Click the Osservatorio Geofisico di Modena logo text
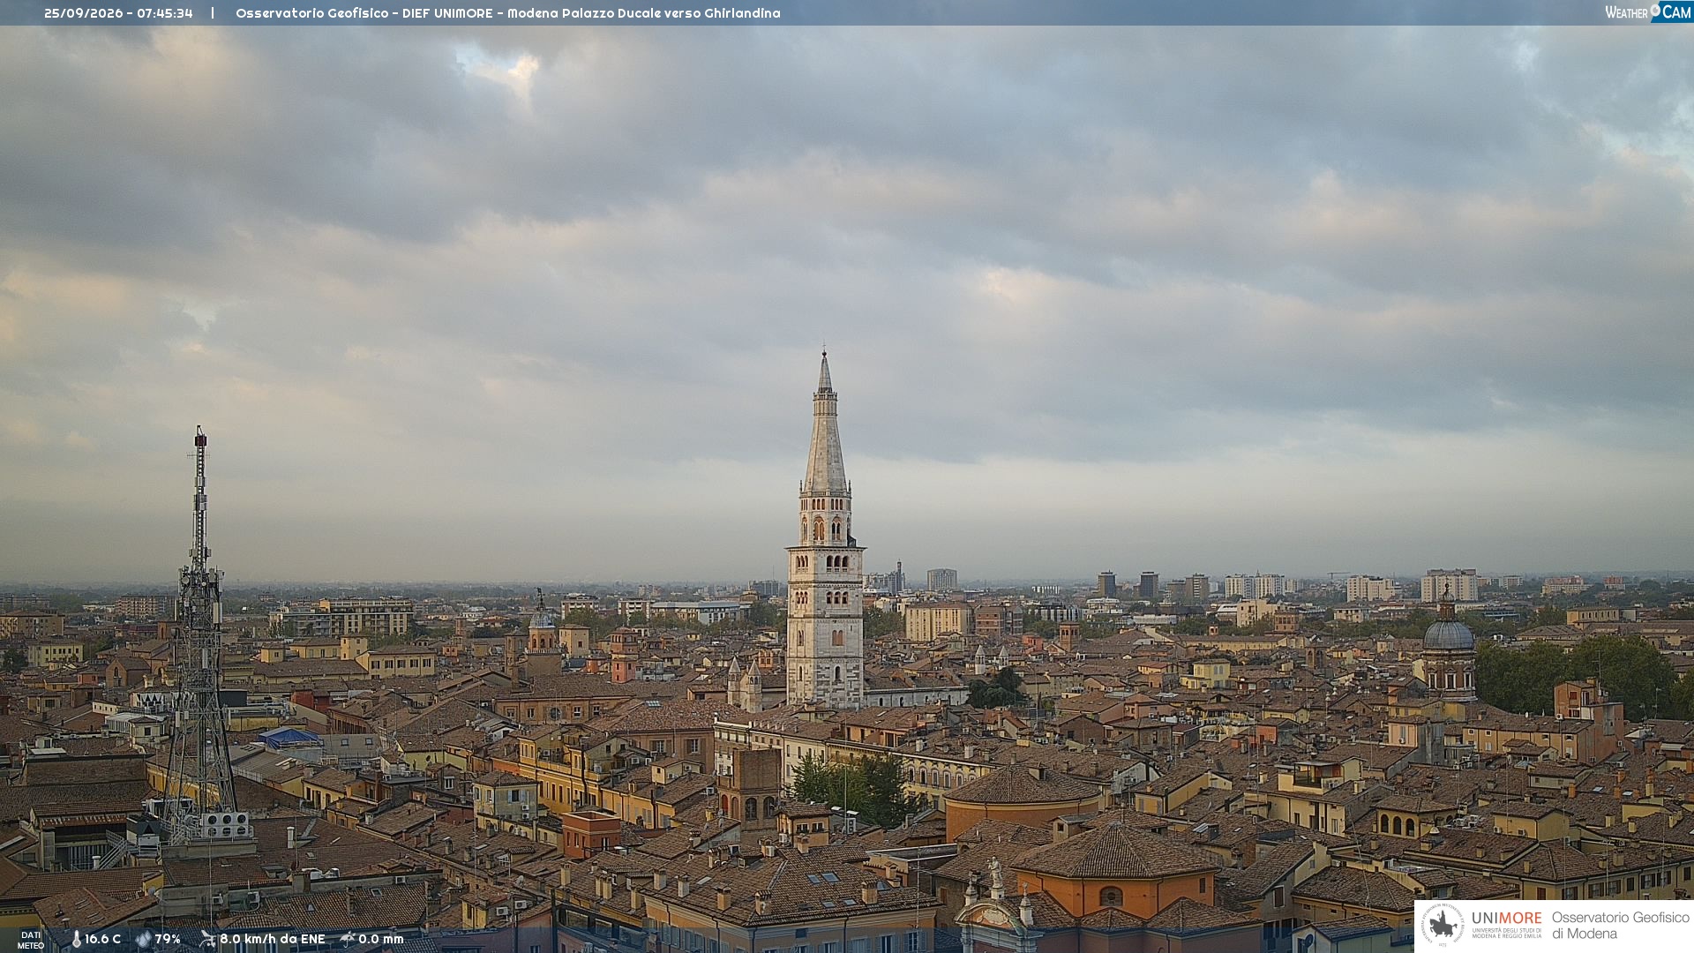This screenshot has width=1694, height=953. pos(1621,926)
